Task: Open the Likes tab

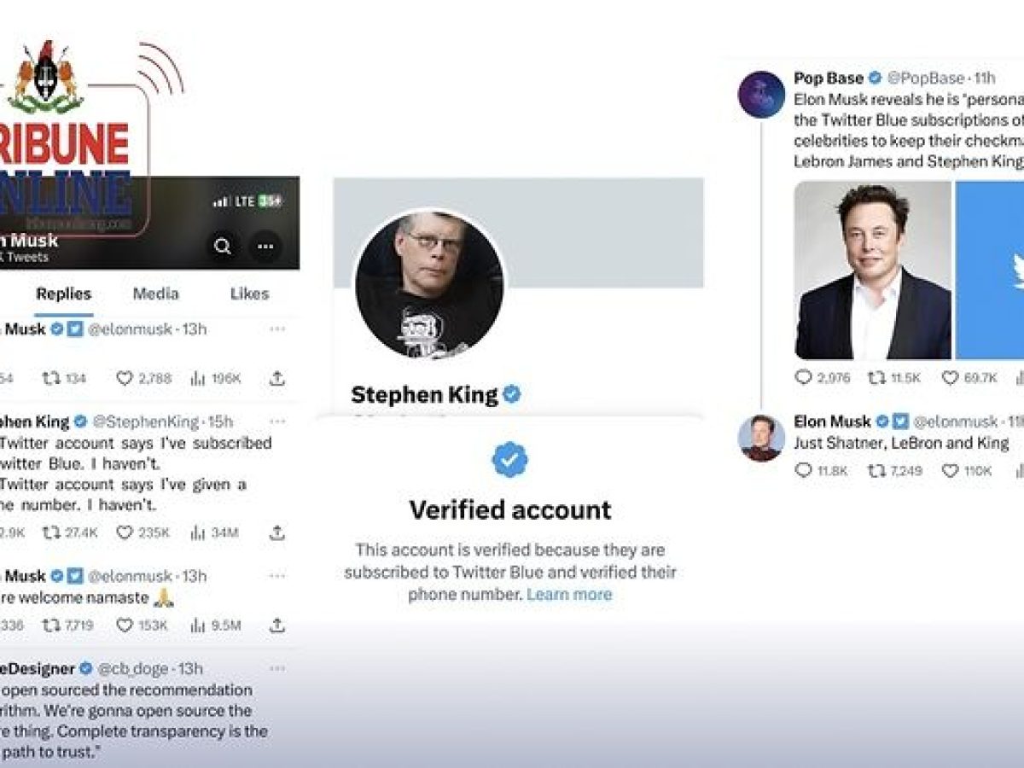Action: [249, 294]
